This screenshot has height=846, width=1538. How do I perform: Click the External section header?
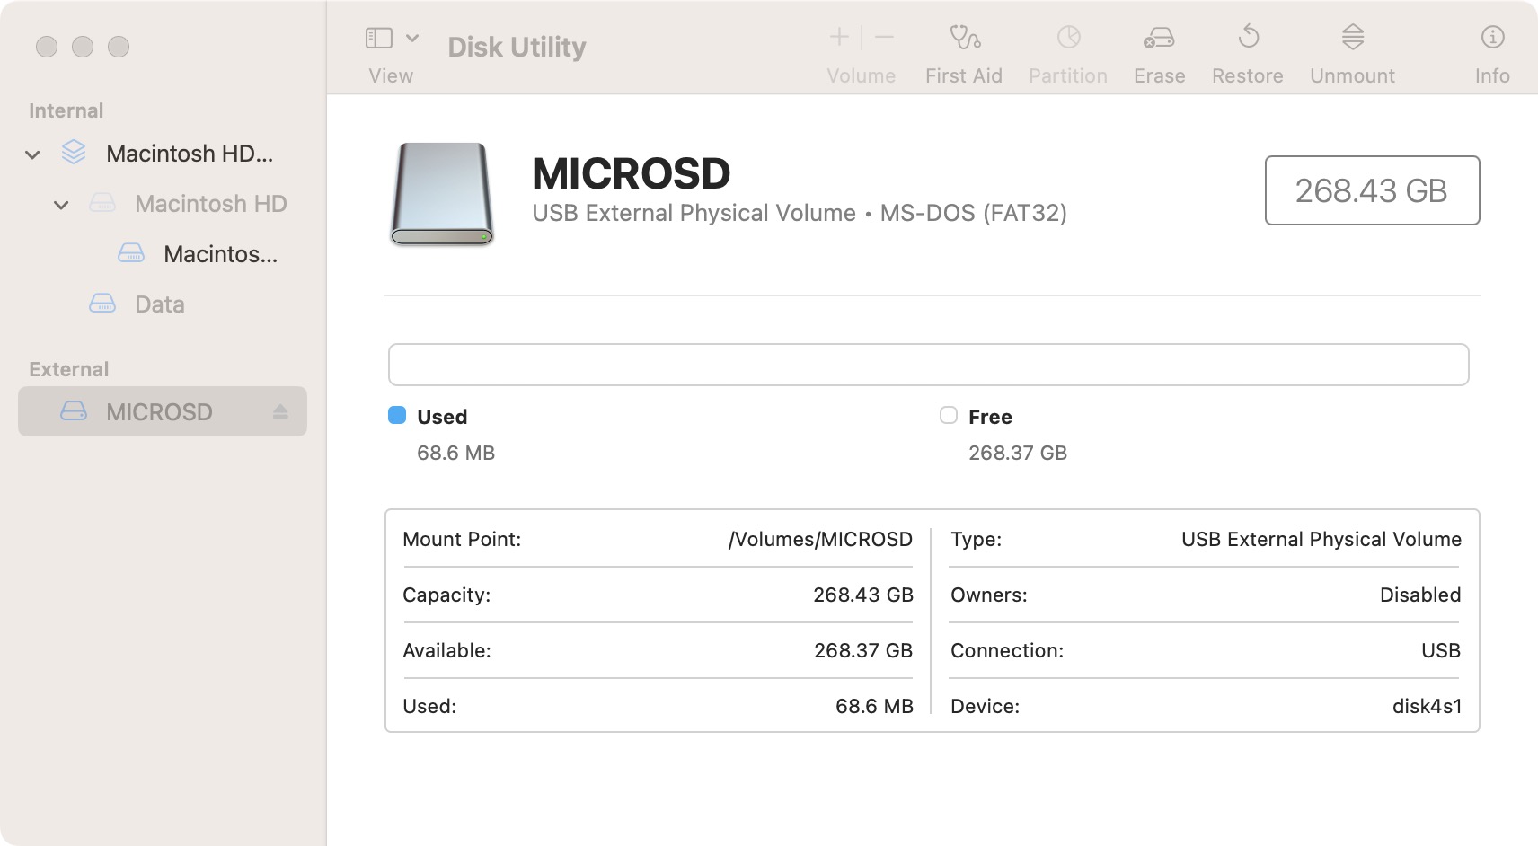(x=69, y=369)
